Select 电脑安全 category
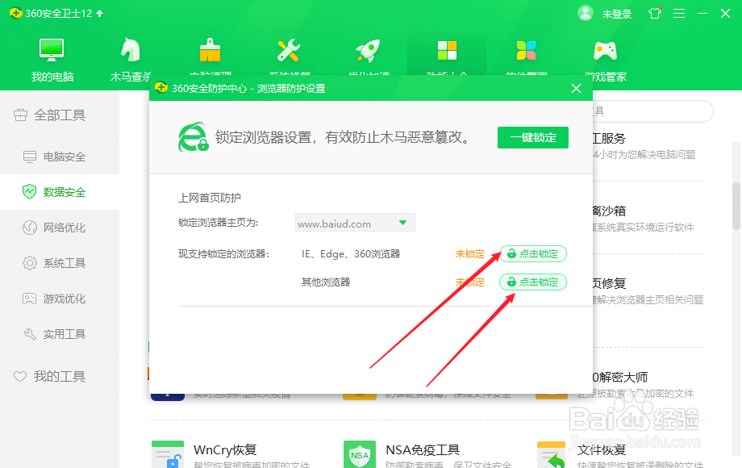 point(60,157)
